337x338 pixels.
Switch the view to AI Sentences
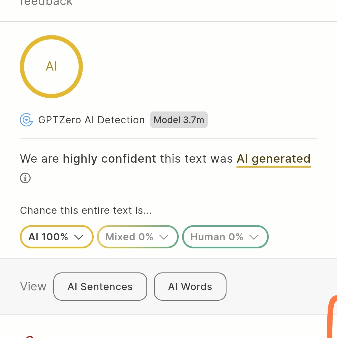pyautogui.click(x=100, y=287)
